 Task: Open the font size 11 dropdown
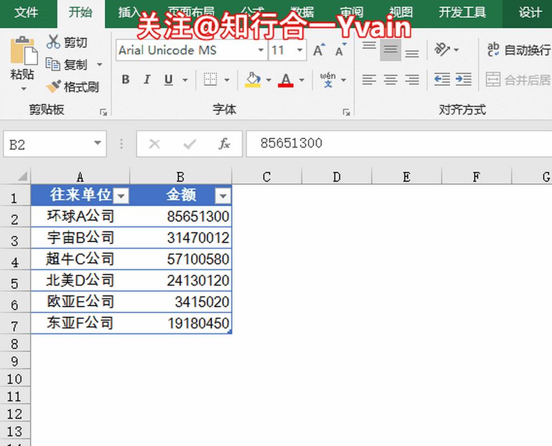[299, 50]
